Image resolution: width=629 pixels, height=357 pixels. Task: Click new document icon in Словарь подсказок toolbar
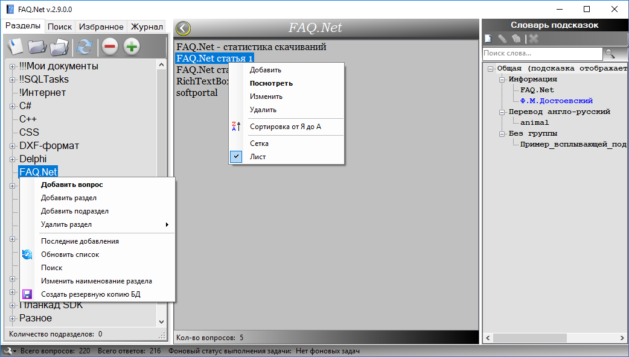(x=488, y=39)
